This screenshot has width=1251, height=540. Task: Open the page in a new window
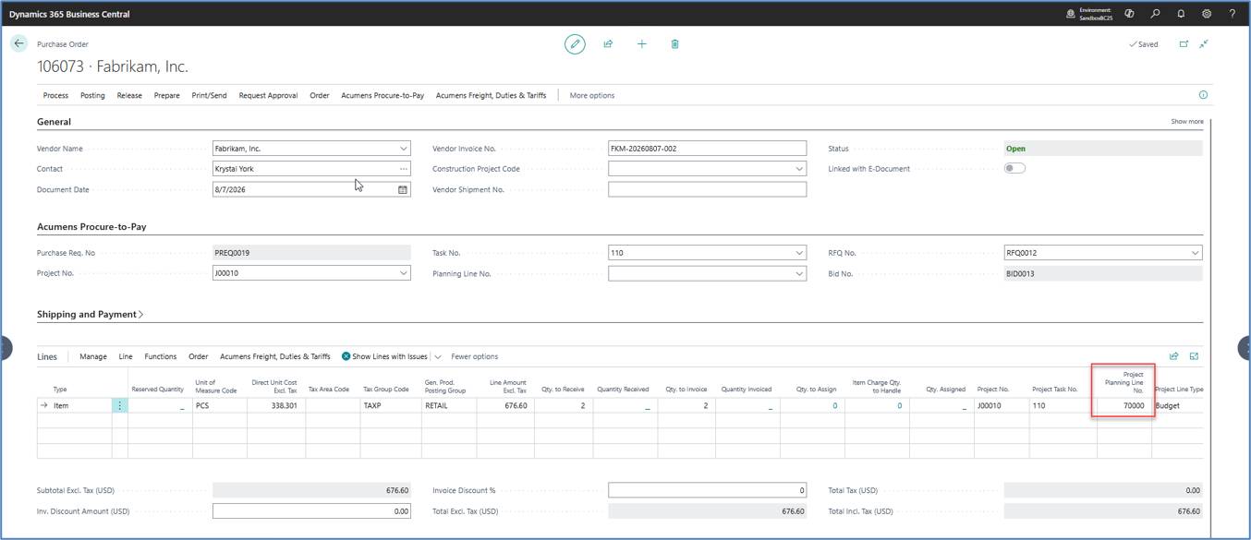[x=1184, y=43]
